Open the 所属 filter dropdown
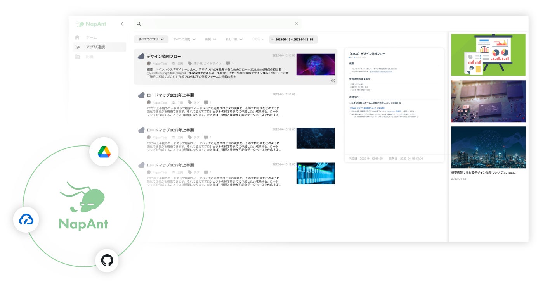The image size is (550, 283). point(210,39)
